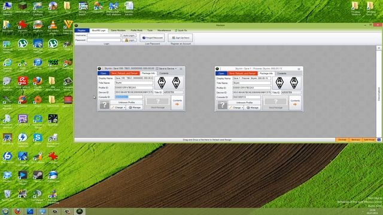Click Unknown Profile button in Save 199 window

tap(126, 103)
